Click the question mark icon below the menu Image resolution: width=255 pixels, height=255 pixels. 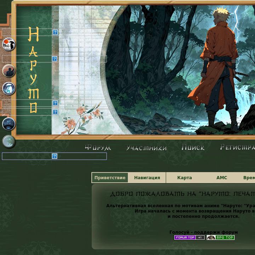(x=55, y=156)
